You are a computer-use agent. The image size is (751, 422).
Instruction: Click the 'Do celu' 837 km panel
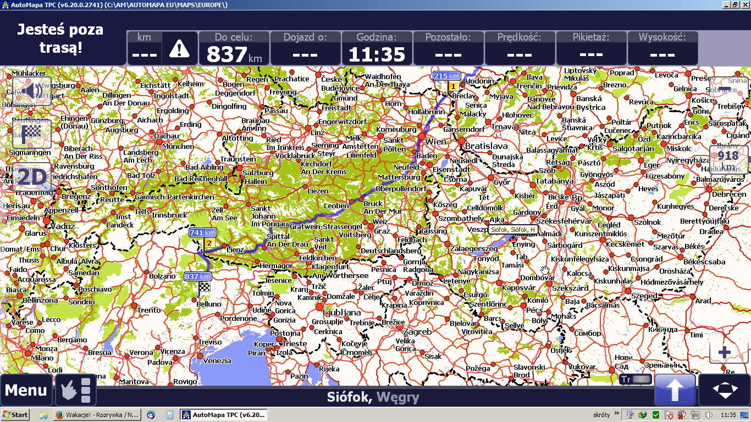pos(234,49)
